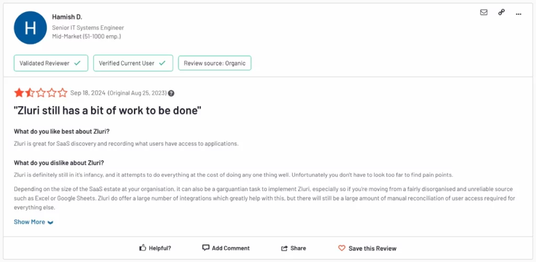
Task: Click "What do you dislike about Zluri?" heading
Action: tap(59, 163)
